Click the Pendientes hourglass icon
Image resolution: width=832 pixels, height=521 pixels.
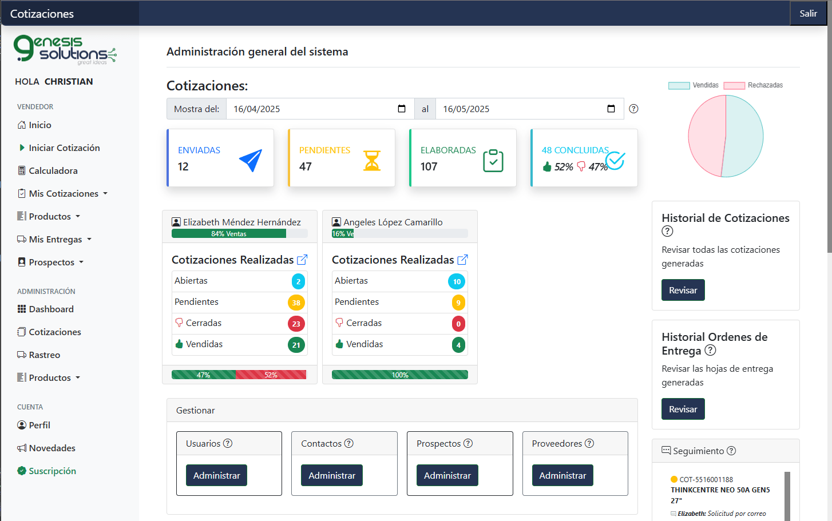point(372,161)
